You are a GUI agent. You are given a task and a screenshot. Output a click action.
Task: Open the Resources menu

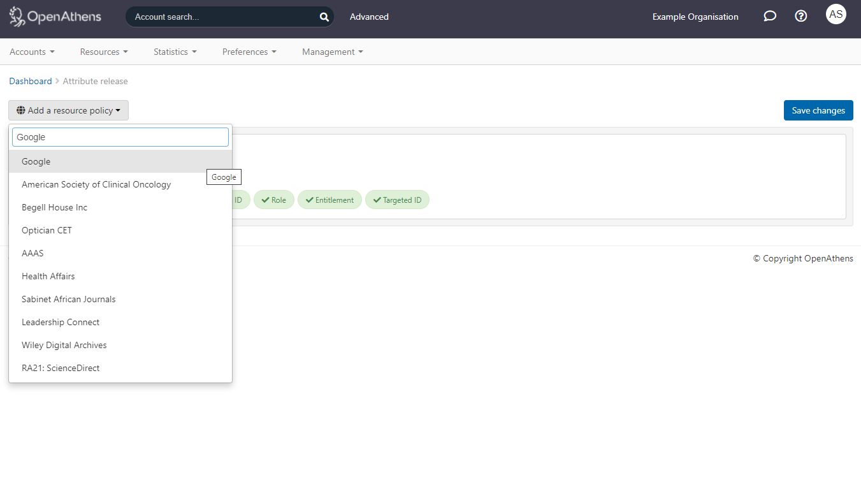coord(104,52)
